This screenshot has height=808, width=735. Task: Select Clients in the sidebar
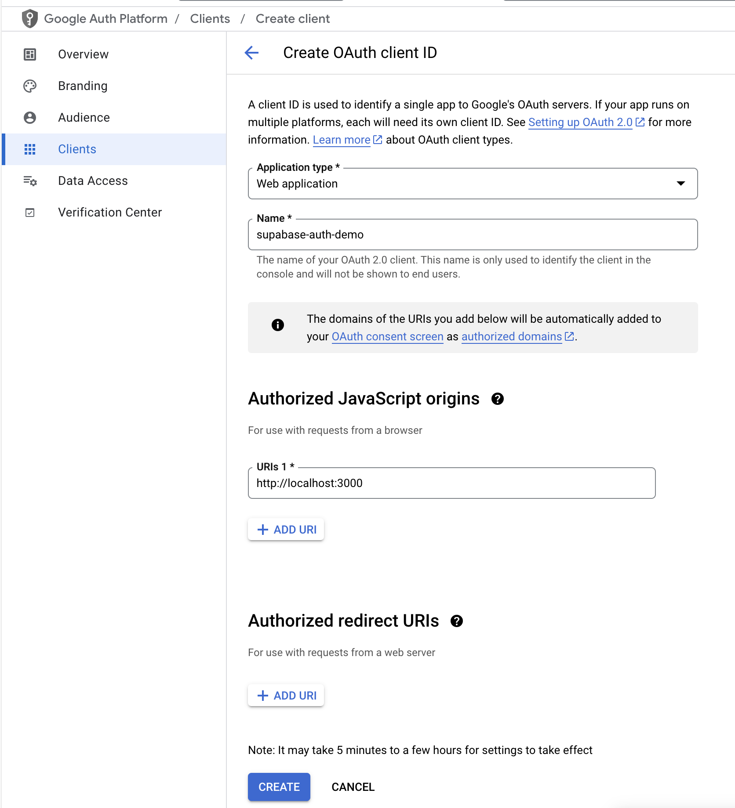(114, 149)
